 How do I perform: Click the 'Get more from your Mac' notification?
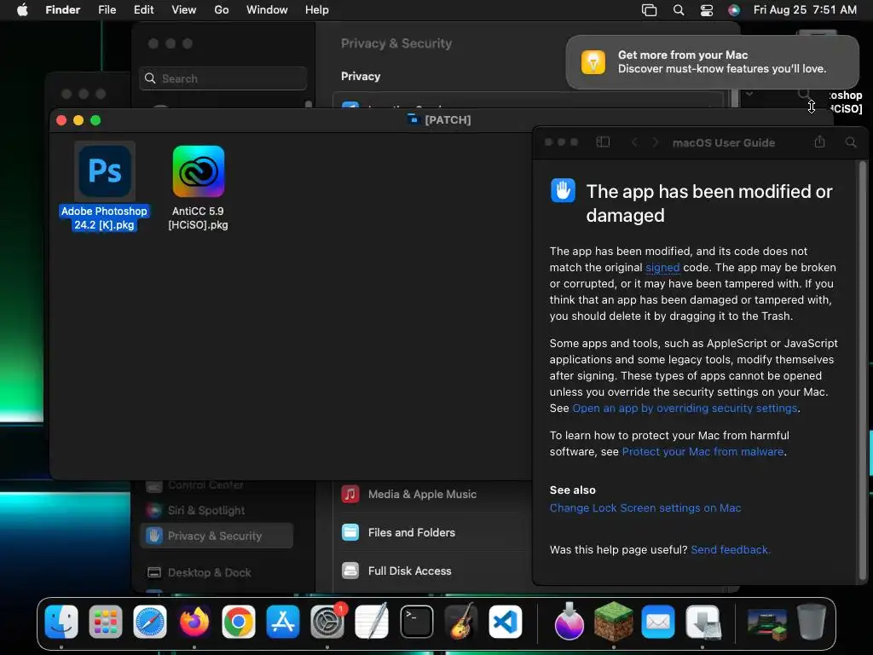pos(712,61)
